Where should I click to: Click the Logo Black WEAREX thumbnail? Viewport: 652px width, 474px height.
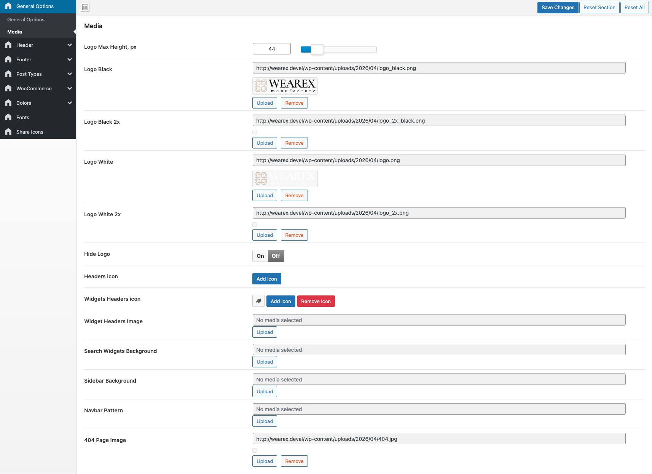(285, 86)
